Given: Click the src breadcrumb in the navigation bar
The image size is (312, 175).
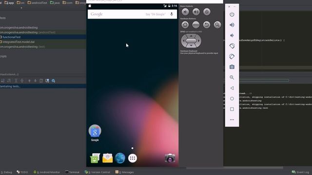Looking at the screenshot, I should (x=20, y=3).
